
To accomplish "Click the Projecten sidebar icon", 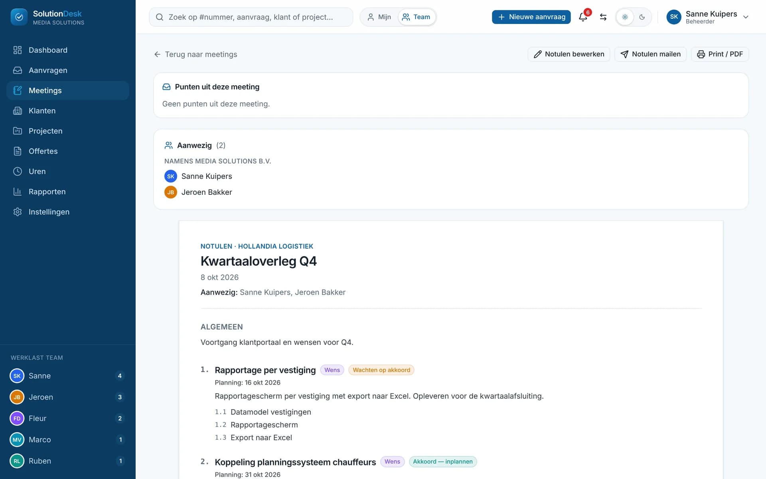I will click(18, 131).
